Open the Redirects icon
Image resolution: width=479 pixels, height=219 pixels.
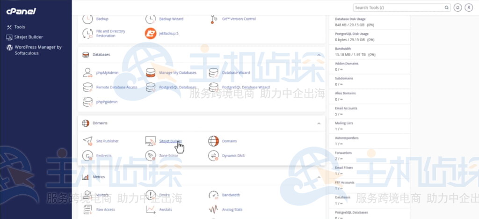87,156
